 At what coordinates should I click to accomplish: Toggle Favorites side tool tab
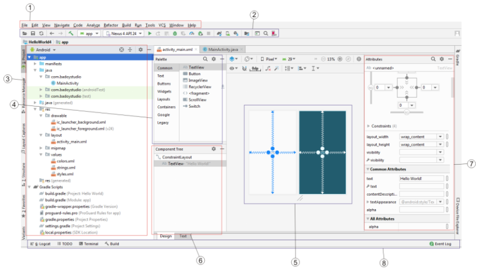[x=23, y=206]
